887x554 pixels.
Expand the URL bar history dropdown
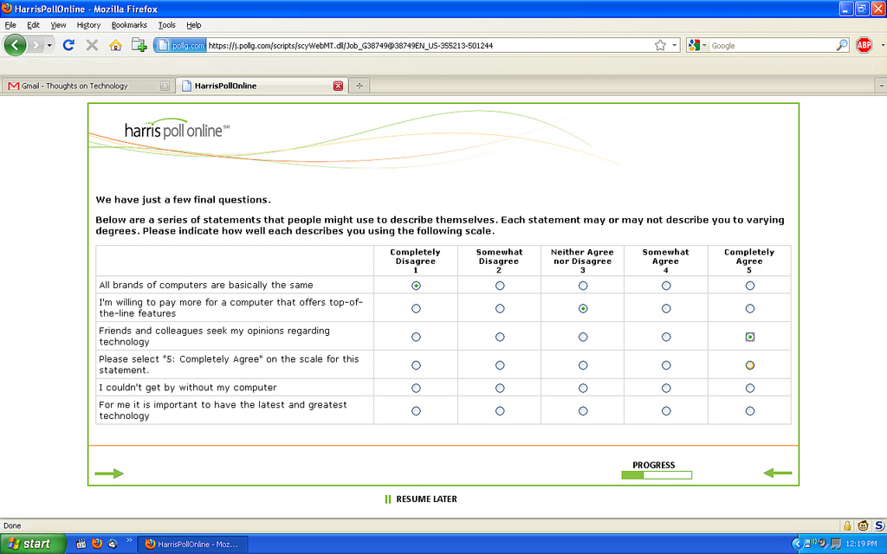pos(675,45)
